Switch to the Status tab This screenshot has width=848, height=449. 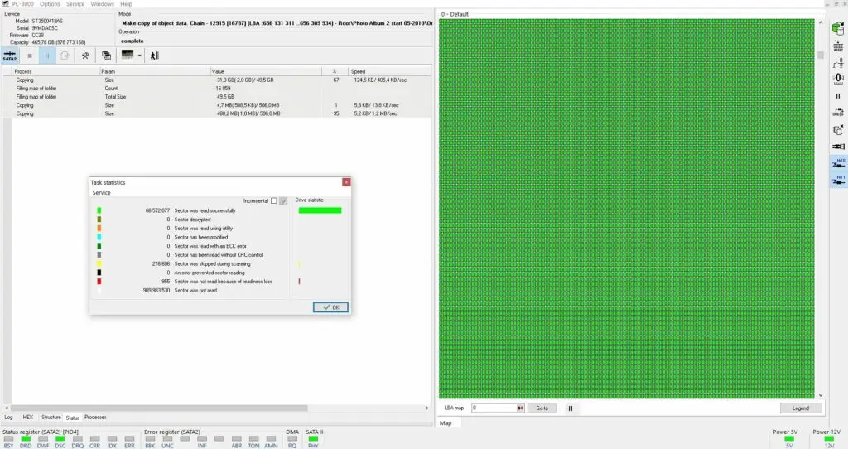[x=73, y=418]
